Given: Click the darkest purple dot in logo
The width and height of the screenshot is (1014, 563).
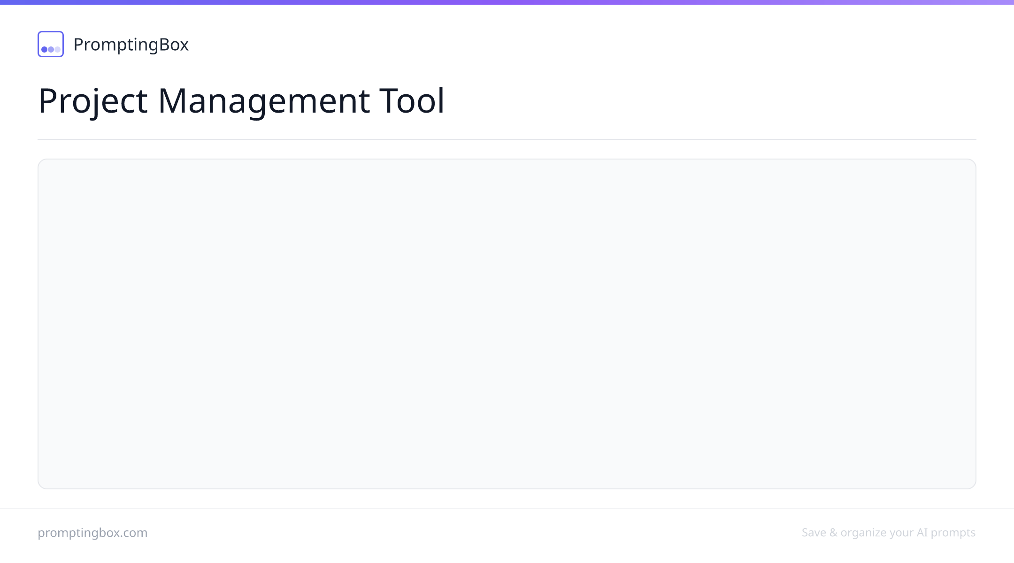Looking at the screenshot, I should (x=45, y=49).
